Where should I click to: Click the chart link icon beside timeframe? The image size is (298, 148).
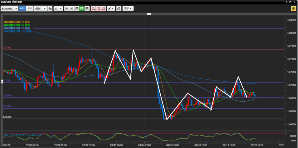50,9
